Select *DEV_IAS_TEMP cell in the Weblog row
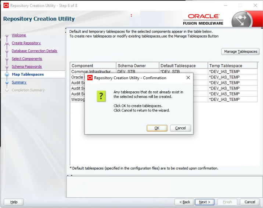The width and height of the screenshot is (263, 208). click(233, 99)
